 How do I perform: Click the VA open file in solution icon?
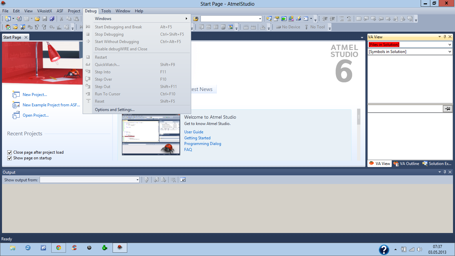tap(15, 27)
